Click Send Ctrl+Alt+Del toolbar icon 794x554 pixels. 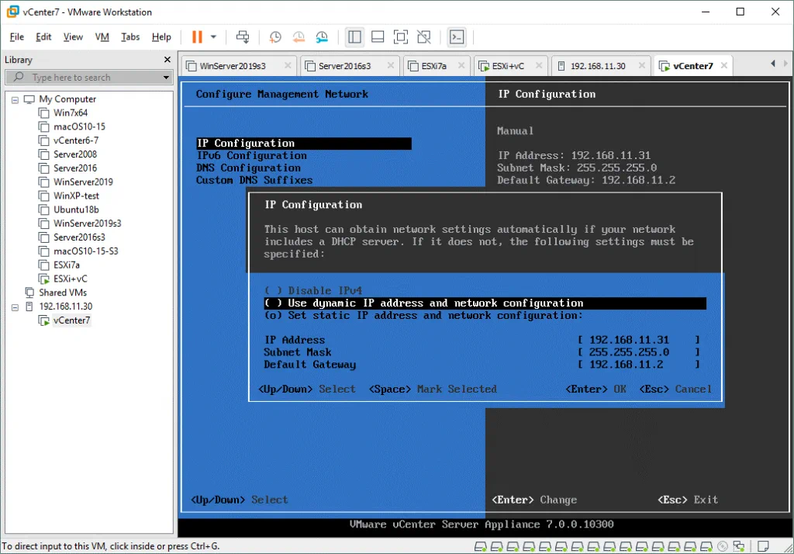click(243, 36)
